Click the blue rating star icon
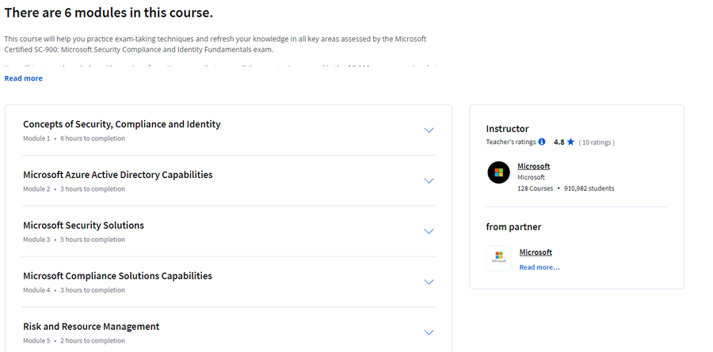The width and height of the screenshot is (713, 352). [x=570, y=142]
